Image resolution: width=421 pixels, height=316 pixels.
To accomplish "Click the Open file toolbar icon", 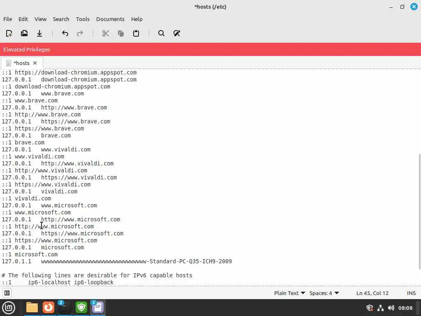I will (x=24, y=33).
